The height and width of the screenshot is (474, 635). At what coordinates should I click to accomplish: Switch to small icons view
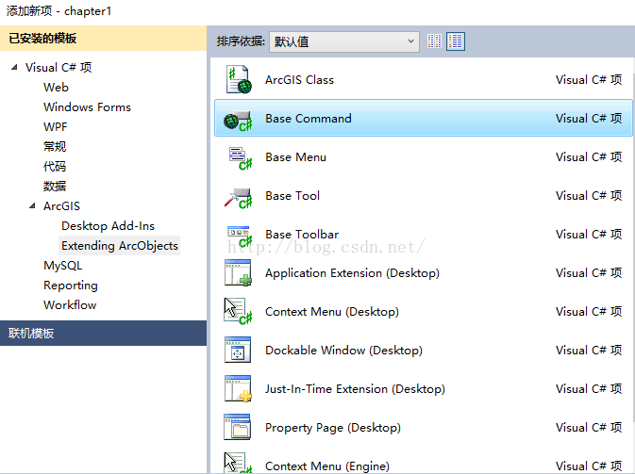(435, 41)
